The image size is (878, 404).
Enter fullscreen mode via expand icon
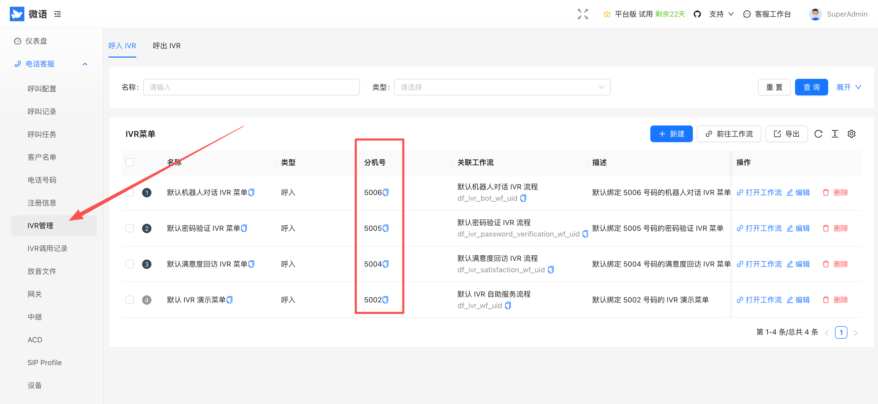click(x=583, y=14)
